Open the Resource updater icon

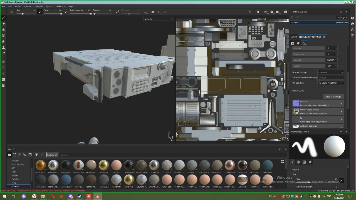tap(3, 85)
